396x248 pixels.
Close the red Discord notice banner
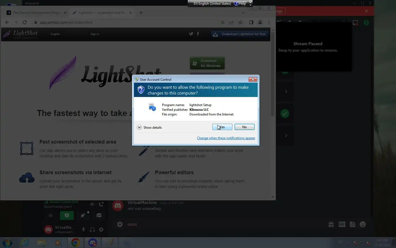click(366, 11)
